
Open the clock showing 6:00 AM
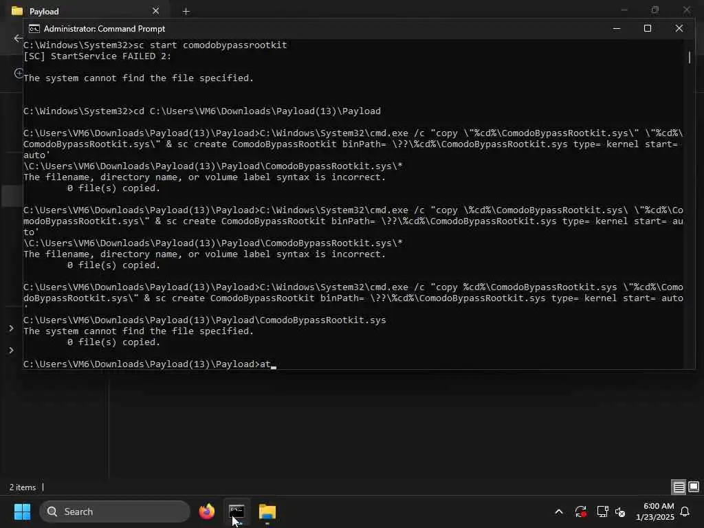point(655,511)
